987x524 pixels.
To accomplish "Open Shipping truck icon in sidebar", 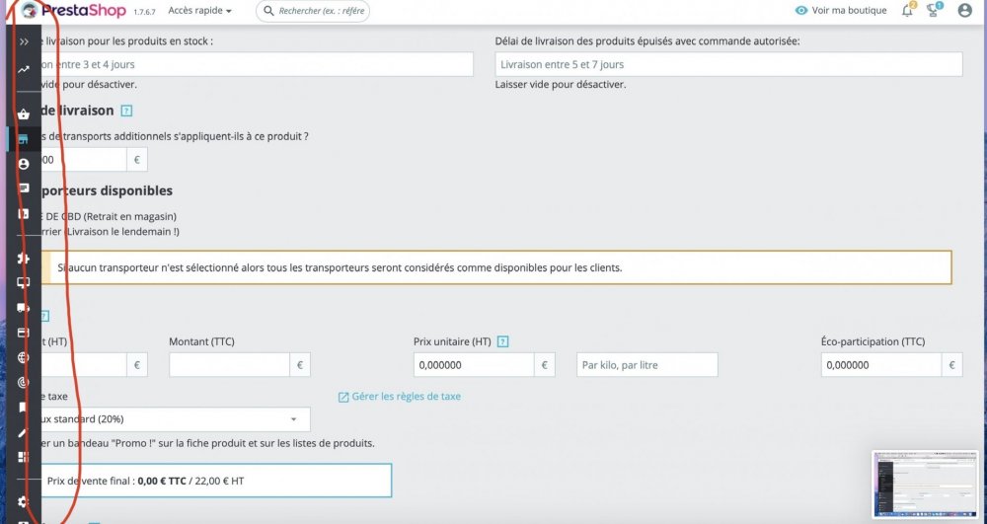I will (x=24, y=307).
